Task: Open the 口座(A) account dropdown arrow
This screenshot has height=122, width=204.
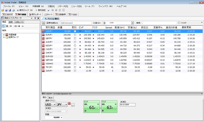Action: point(132,23)
